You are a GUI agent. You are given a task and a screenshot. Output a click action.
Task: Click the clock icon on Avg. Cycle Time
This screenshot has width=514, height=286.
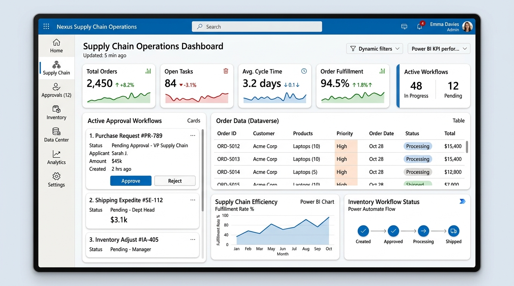pos(304,71)
